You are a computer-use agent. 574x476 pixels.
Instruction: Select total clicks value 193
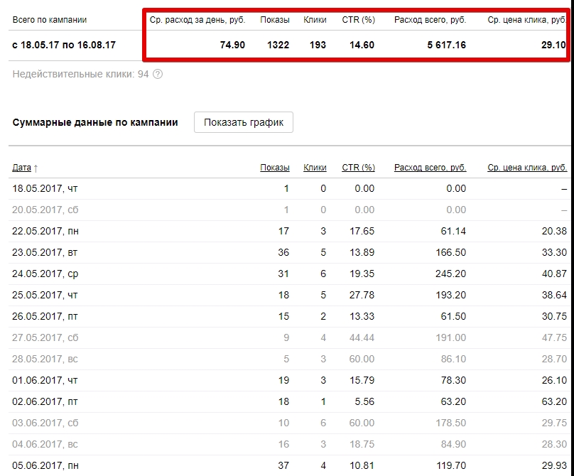click(318, 45)
